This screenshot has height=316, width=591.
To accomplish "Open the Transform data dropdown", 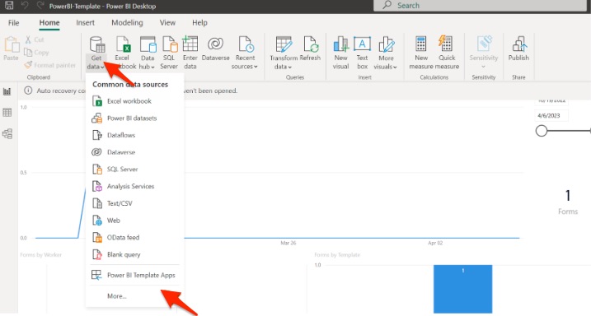I will pyautogui.click(x=284, y=53).
